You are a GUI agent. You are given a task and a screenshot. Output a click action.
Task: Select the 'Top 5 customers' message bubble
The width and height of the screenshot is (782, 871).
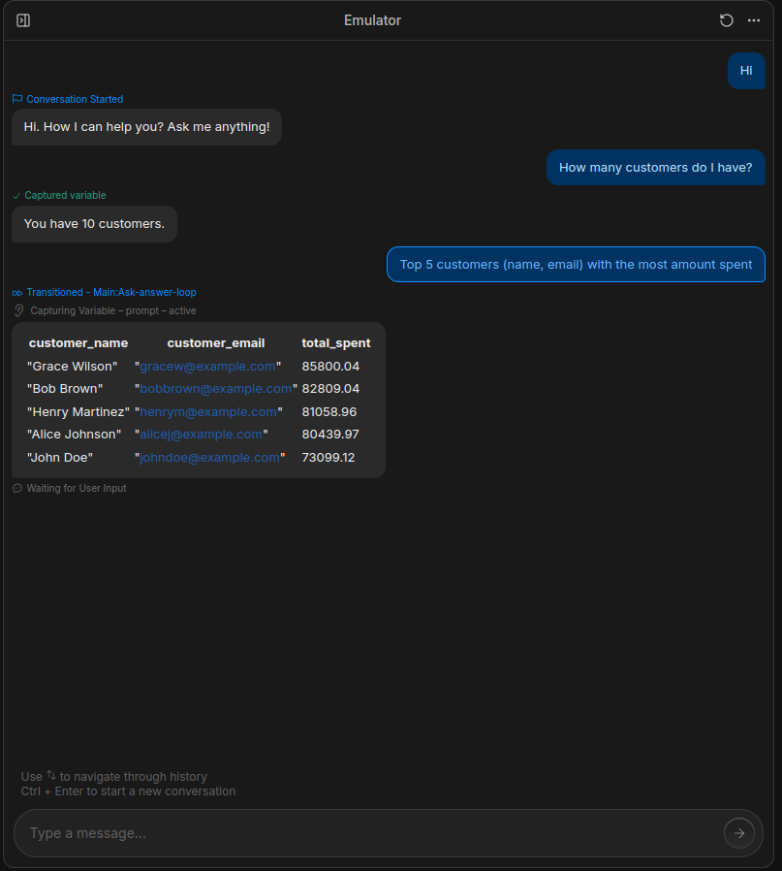click(576, 265)
